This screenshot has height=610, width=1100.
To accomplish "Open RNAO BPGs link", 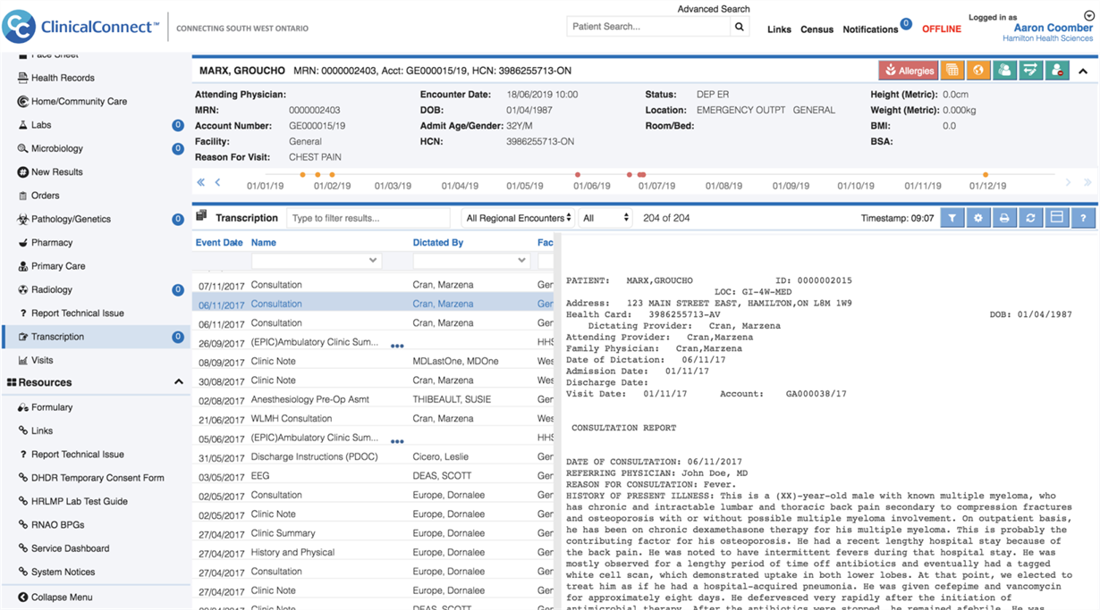I will [57, 525].
